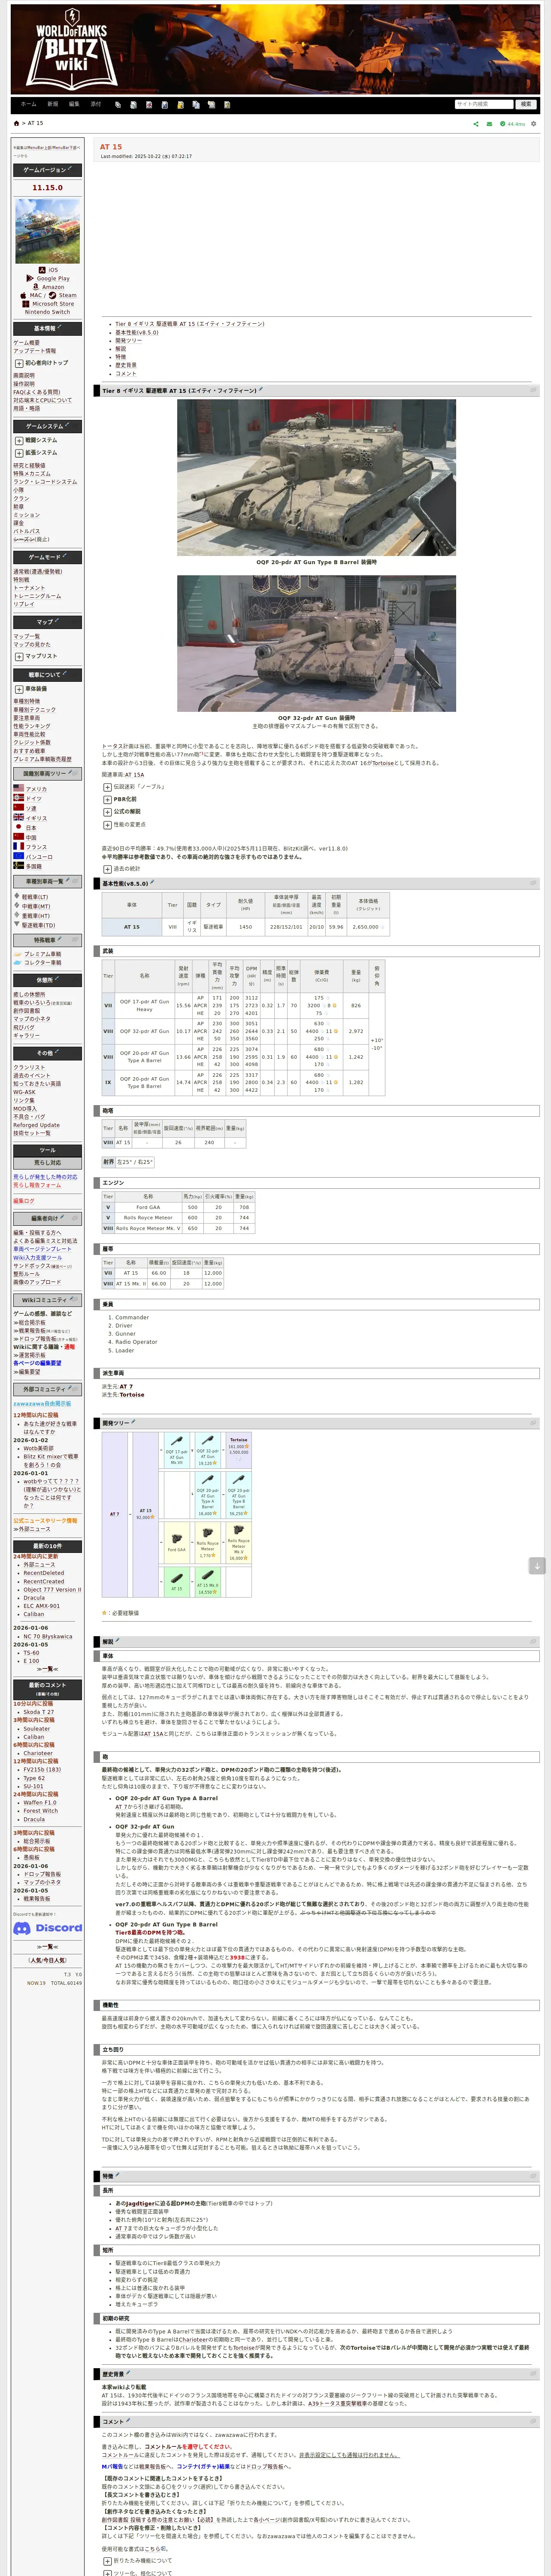The image size is (551, 2576).
Task: Open the OQF 32-pdr AT Gun tank image
Action: pos(316,643)
